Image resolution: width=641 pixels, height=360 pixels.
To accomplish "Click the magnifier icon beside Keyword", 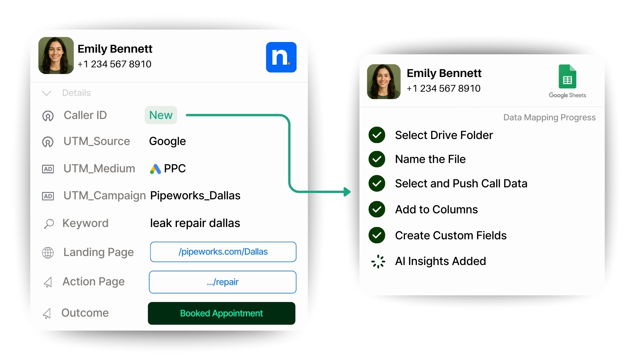I will coord(49,223).
